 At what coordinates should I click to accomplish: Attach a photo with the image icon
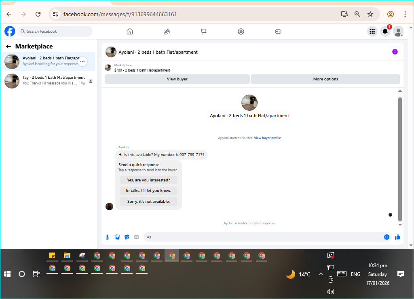click(x=117, y=237)
